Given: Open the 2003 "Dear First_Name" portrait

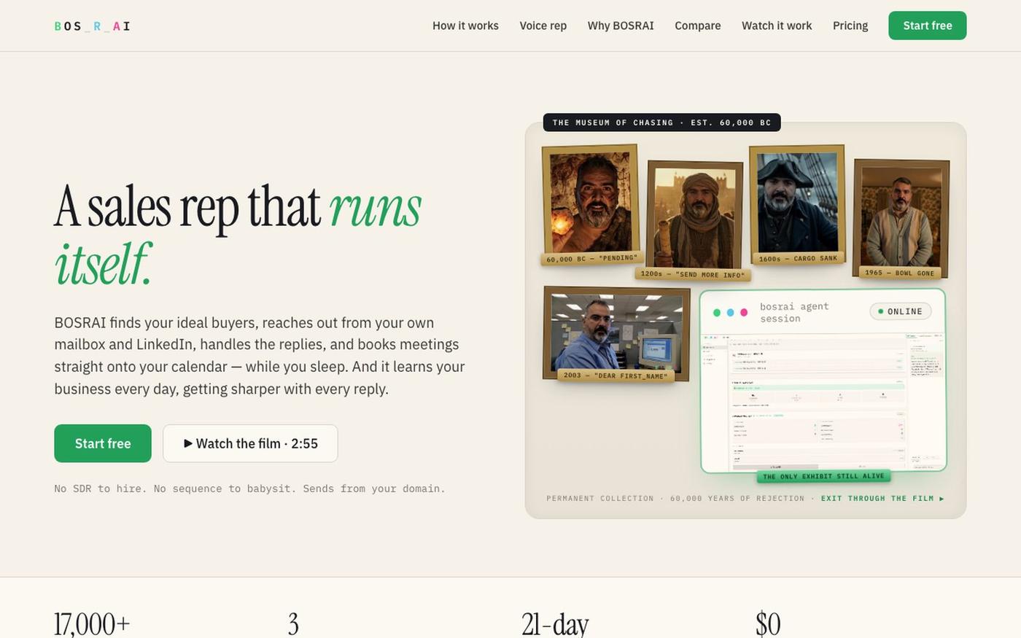Looking at the screenshot, I should (x=616, y=333).
